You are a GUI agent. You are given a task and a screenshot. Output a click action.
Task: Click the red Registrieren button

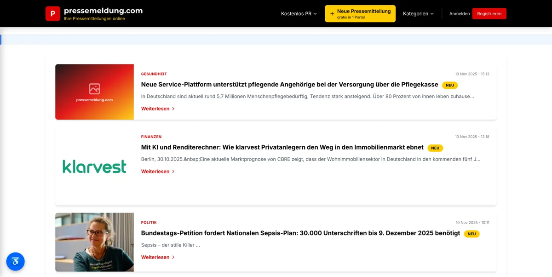pyautogui.click(x=489, y=13)
